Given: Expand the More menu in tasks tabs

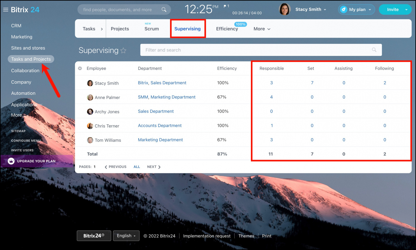Looking at the screenshot, I should click(x=262, y=29).
